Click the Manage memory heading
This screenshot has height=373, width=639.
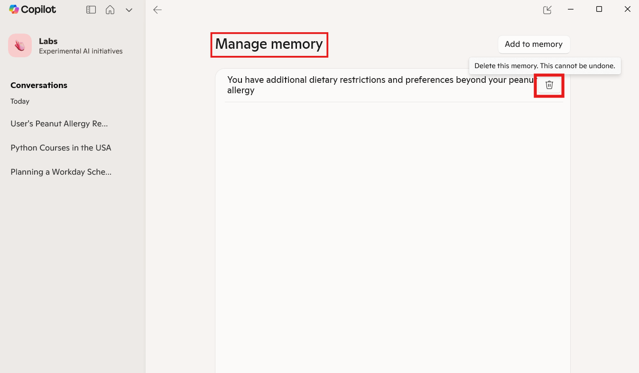pyautogui.click(x=269, y=44)
